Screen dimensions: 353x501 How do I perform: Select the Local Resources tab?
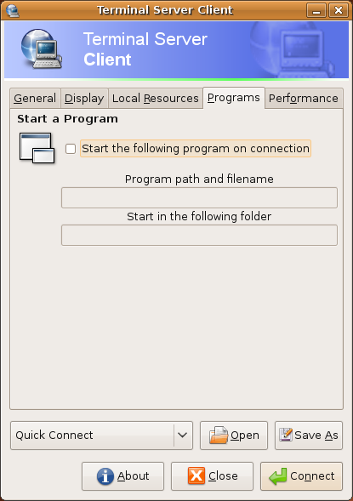click(156, 99)
